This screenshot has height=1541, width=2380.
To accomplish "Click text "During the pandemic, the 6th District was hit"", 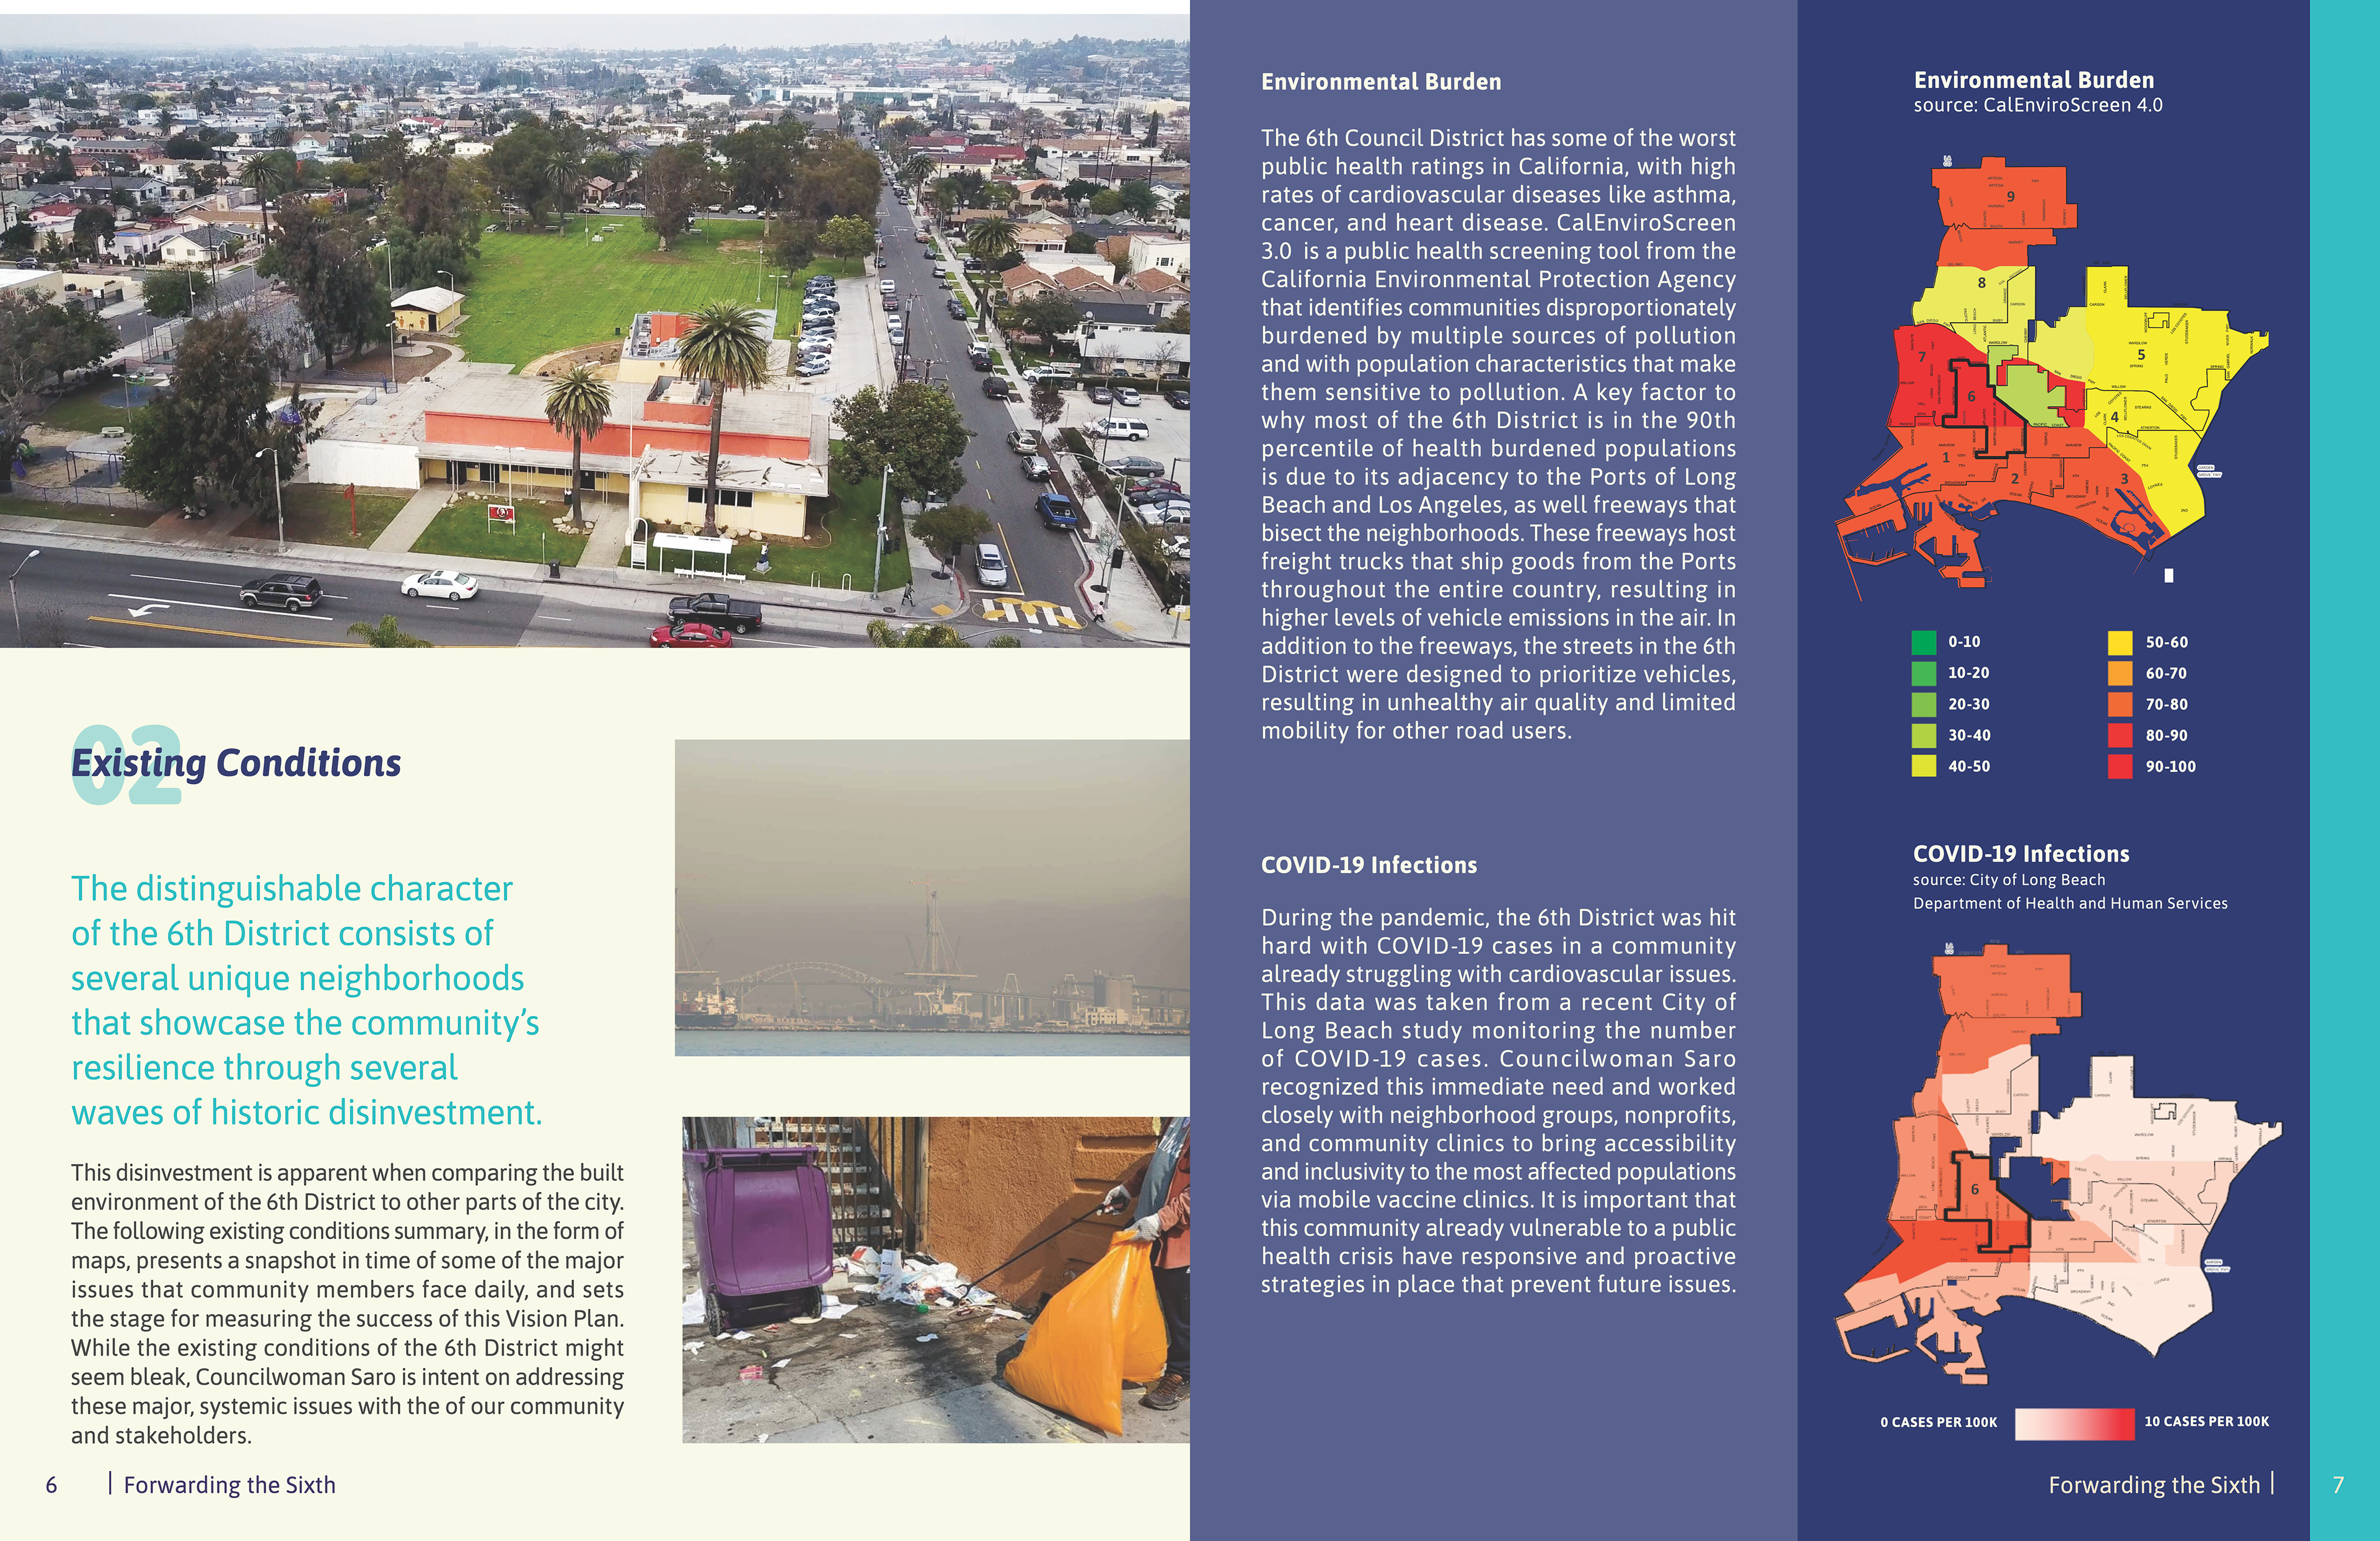I will 1498,918.
